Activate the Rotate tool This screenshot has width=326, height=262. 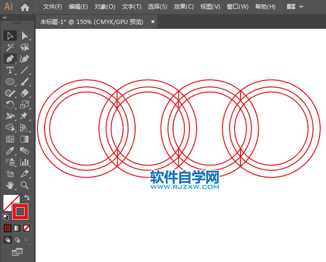[10, 105]
